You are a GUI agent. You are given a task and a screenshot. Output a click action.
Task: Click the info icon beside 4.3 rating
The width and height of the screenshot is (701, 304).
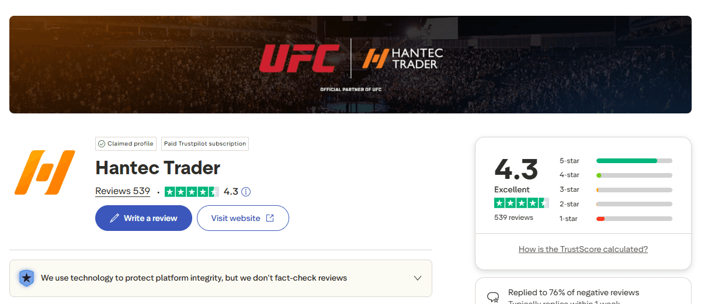[246, 192]
